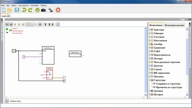Viewport: 192px width, 108px height.
Task: Switch to the Встроенные library tab
Action: (156, 25)
